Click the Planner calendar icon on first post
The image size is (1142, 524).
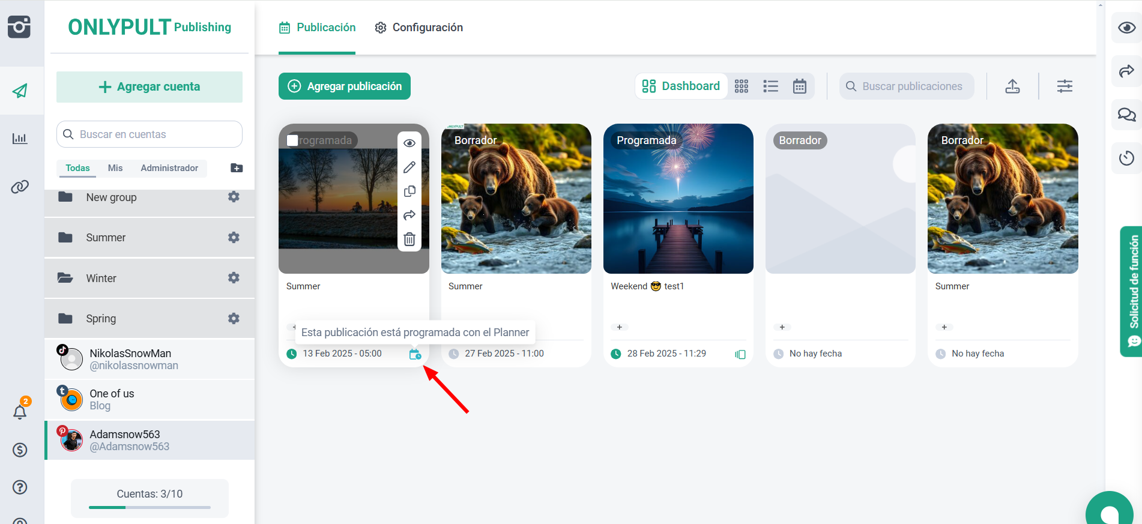(415, 354)
